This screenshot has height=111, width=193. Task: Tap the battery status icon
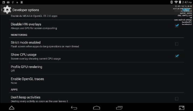180,2
